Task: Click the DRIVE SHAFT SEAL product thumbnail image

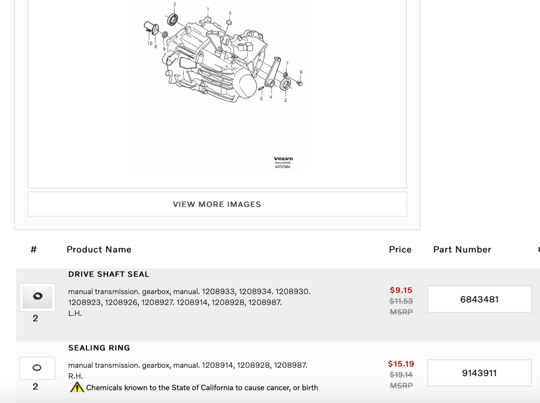Action: [37, 297]
